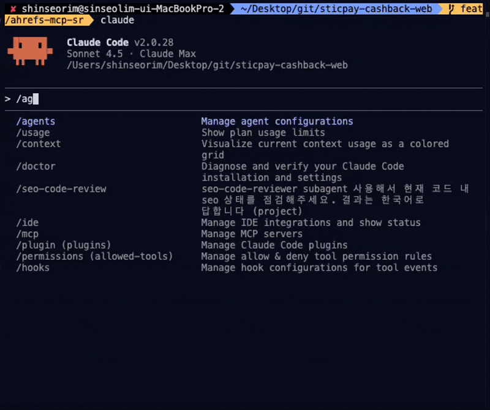The width and height of the screenshot is (490, 410).
Task: Click the 'Sonnet 4.5 · Claude Max' text
Action: click(131, 54)
